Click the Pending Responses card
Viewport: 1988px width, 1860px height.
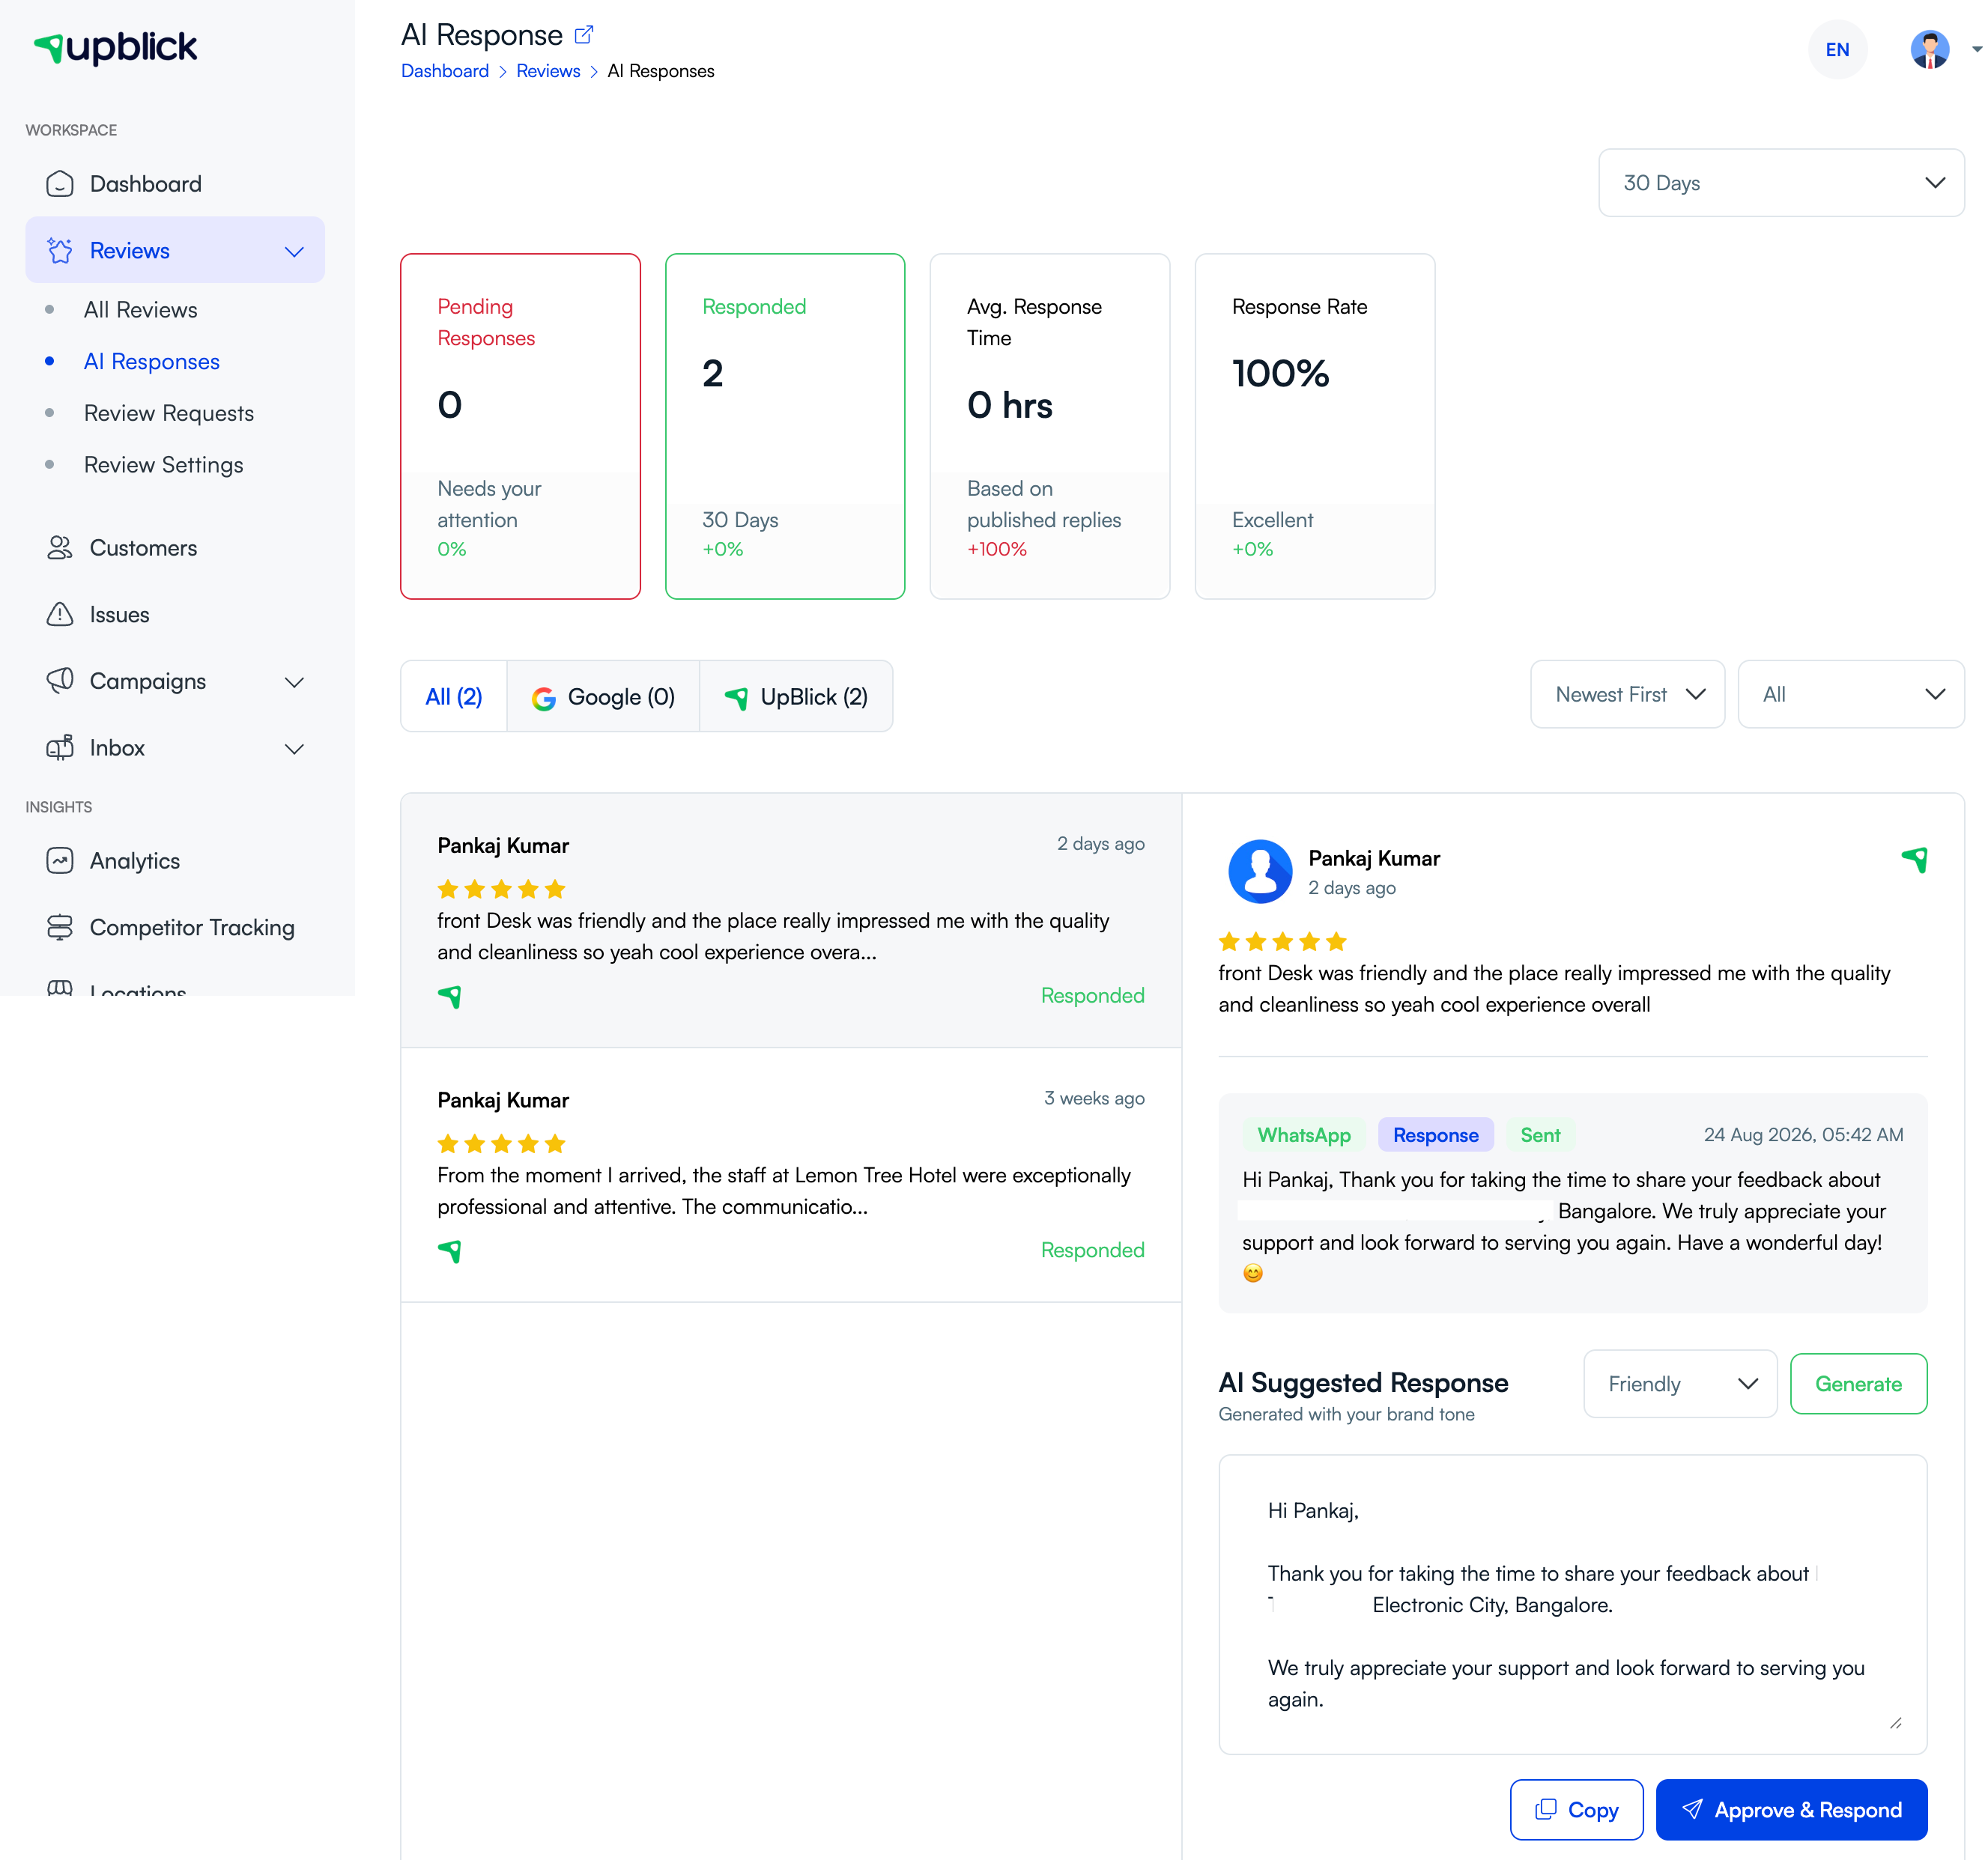tap(520, 426)
